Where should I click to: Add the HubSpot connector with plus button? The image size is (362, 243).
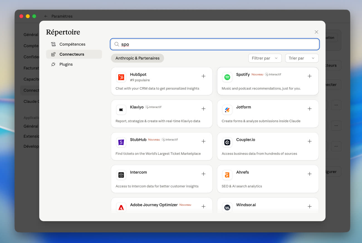[204, 76]
